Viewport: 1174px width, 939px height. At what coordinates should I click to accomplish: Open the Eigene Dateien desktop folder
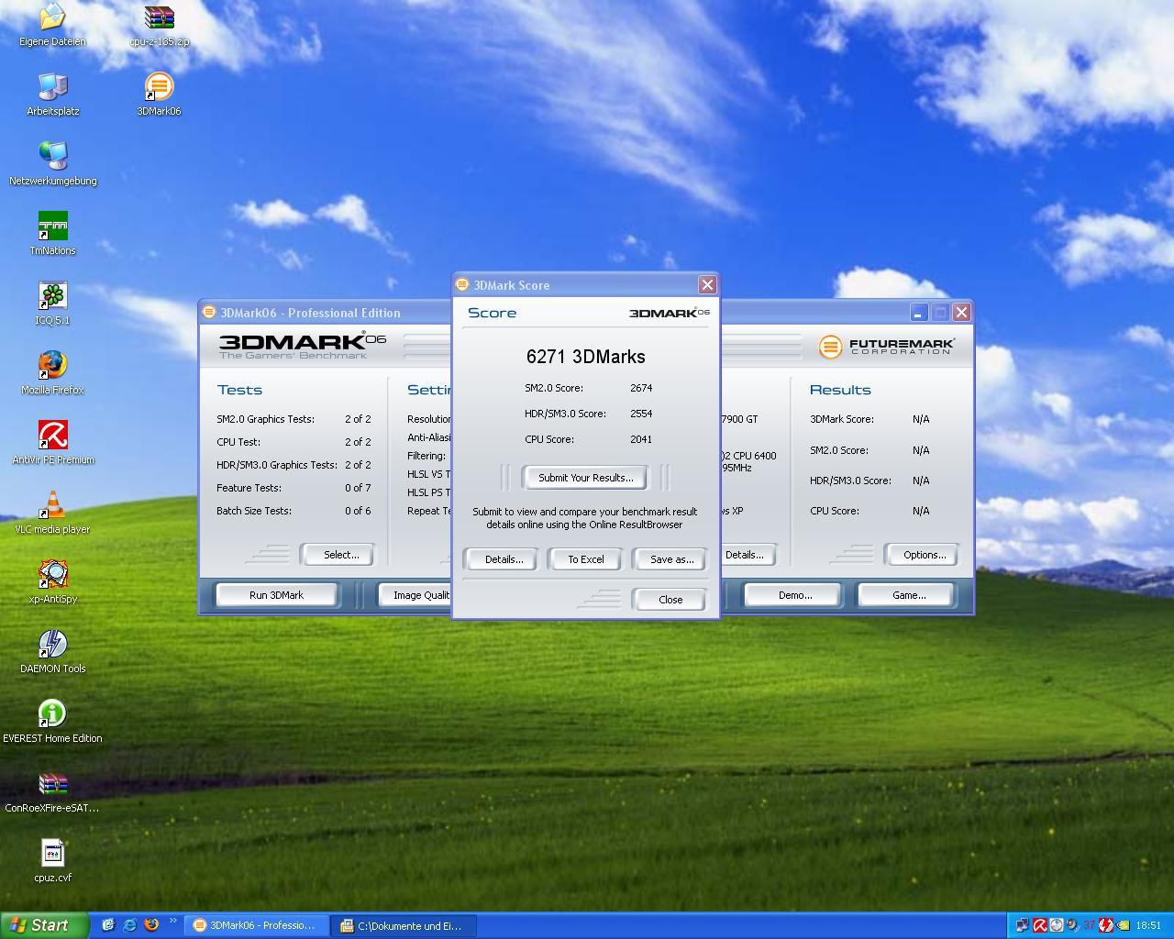(x=52, y=25)
